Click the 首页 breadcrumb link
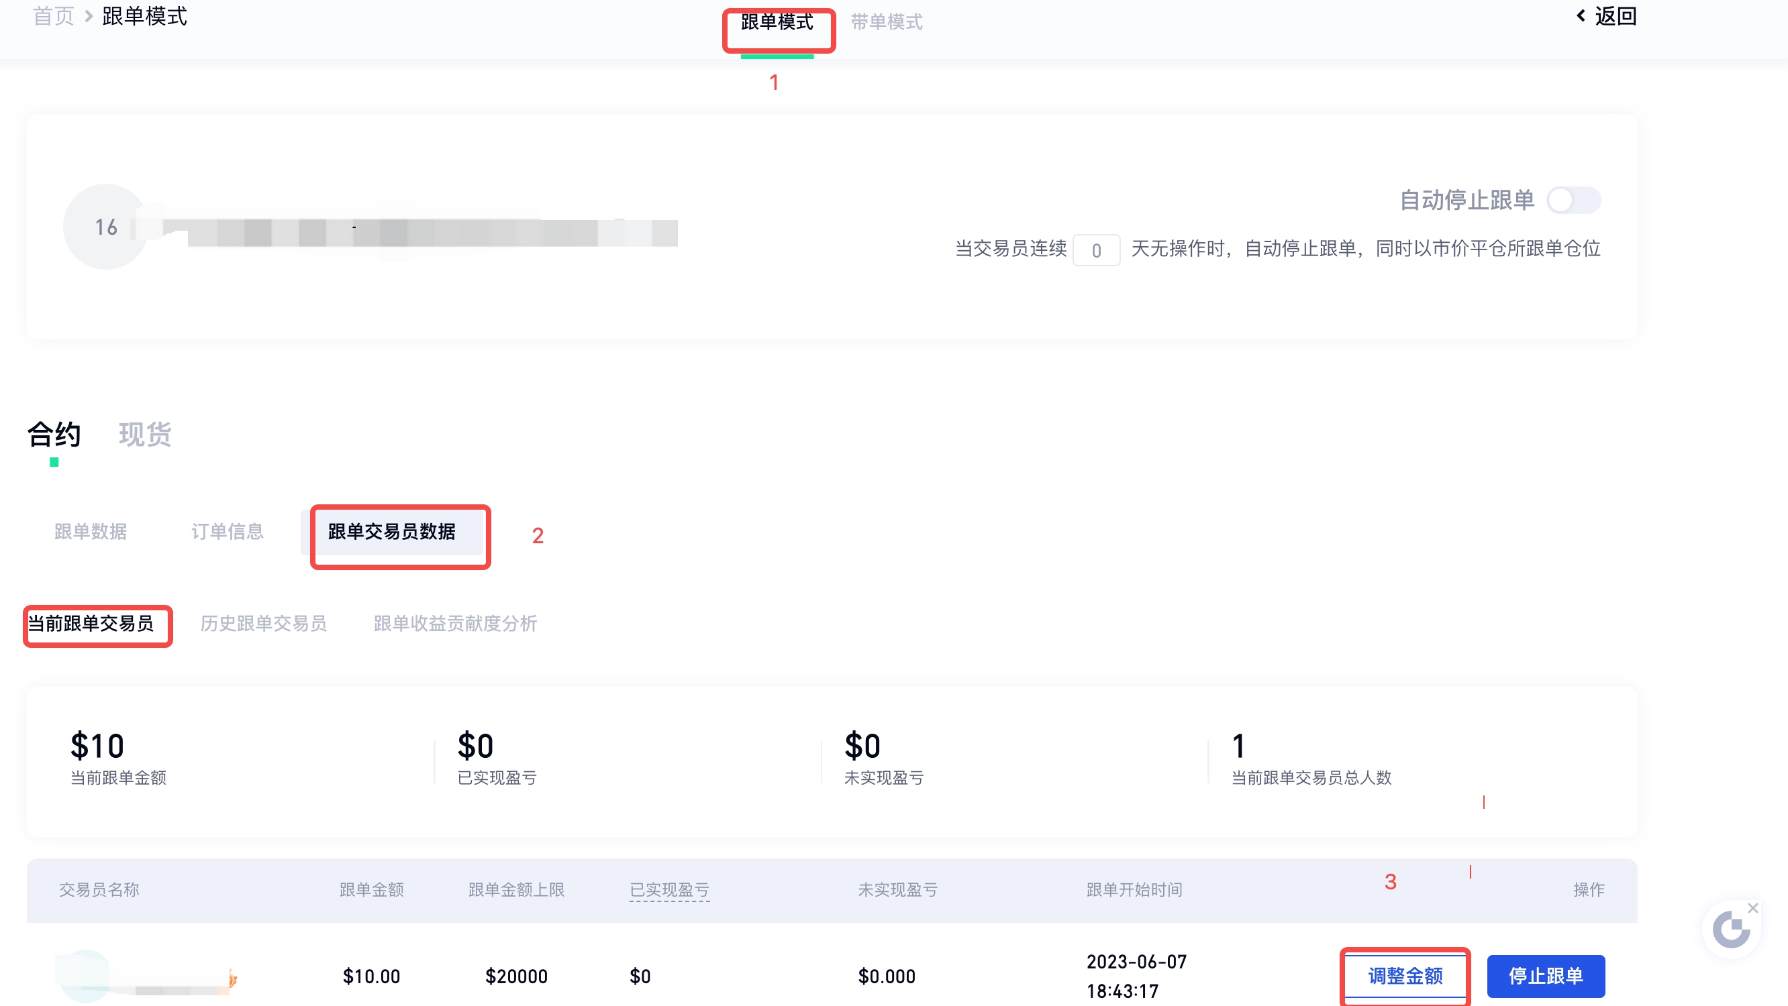1788x1006 pixels. 54,16
